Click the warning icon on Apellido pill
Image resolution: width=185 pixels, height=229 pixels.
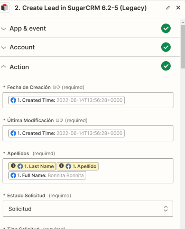[x=61, y=166]
